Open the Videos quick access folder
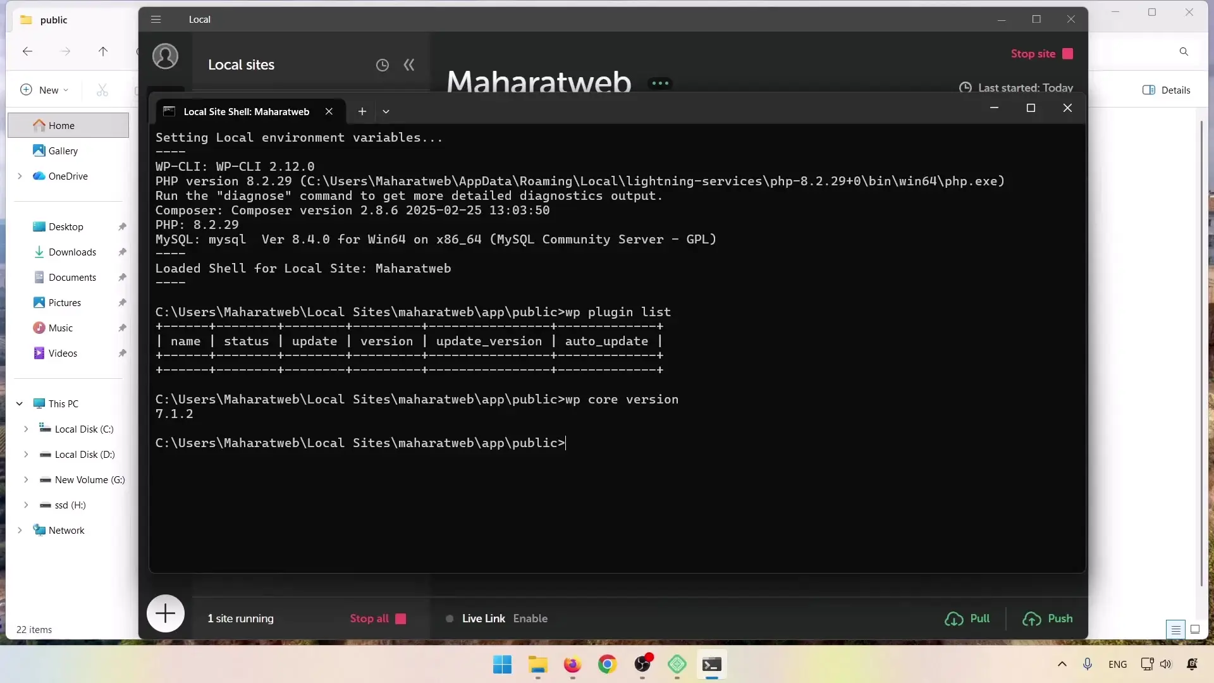Viewport: 1214px width, 683px height. (63, 353)
